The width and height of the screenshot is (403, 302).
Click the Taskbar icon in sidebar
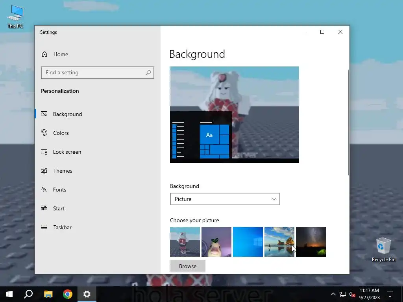coord(44,227)
